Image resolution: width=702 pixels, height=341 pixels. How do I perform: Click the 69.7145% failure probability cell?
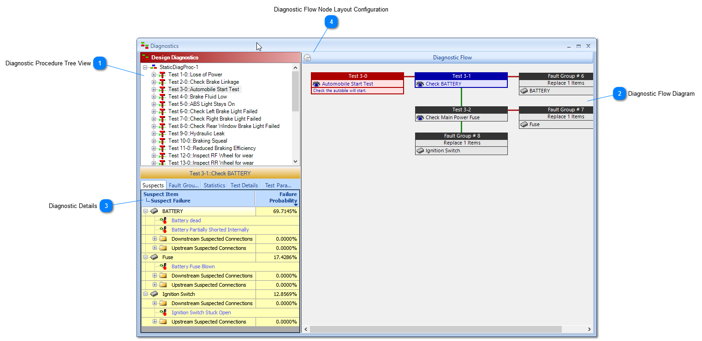click(x=277, y=211)
